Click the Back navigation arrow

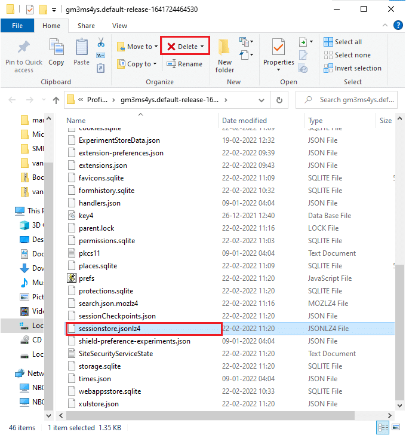click(12, 100)
